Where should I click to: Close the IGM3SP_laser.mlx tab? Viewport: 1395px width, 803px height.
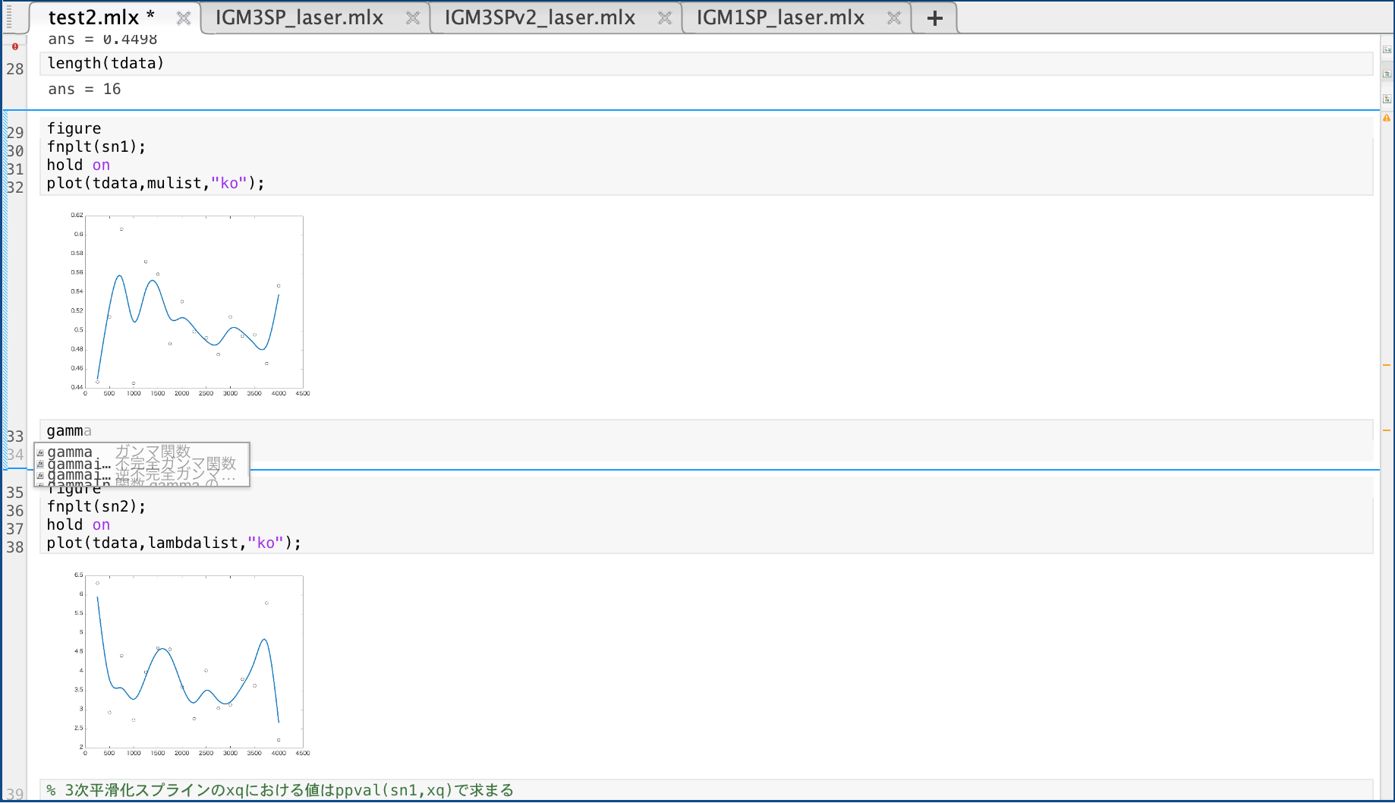pos(412,18)
